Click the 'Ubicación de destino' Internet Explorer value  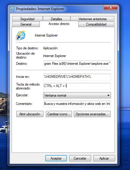click(54, 56)
